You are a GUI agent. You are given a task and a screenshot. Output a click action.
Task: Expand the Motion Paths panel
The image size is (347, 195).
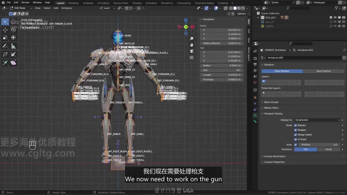pos(271,108)
